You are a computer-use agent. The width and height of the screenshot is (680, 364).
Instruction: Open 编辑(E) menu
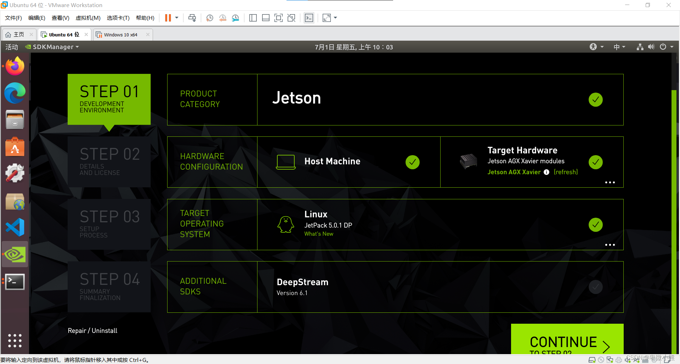tap(37, 18)
